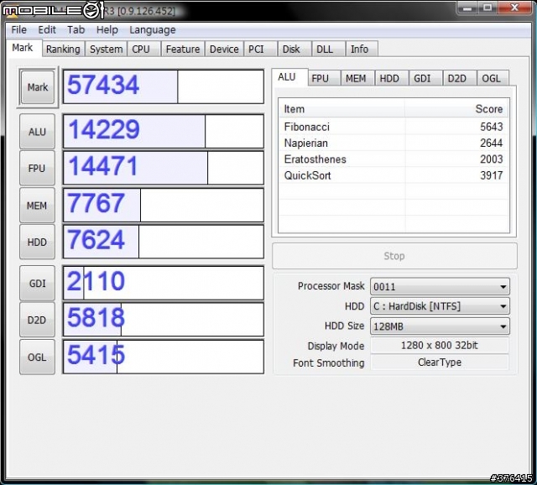Screen dimensions: 537x485
Task: Switch to the Device tab
Action: coord(224,50)
